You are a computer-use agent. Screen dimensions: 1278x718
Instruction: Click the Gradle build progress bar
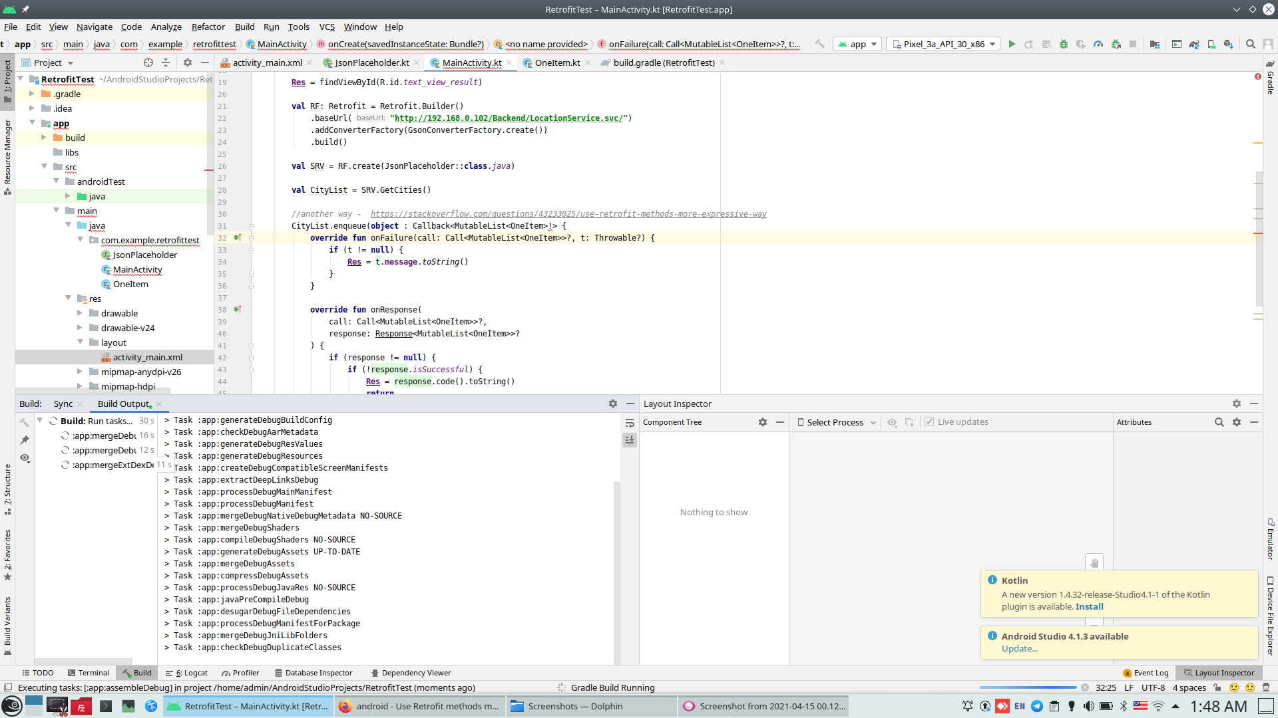click(1027, 688)
